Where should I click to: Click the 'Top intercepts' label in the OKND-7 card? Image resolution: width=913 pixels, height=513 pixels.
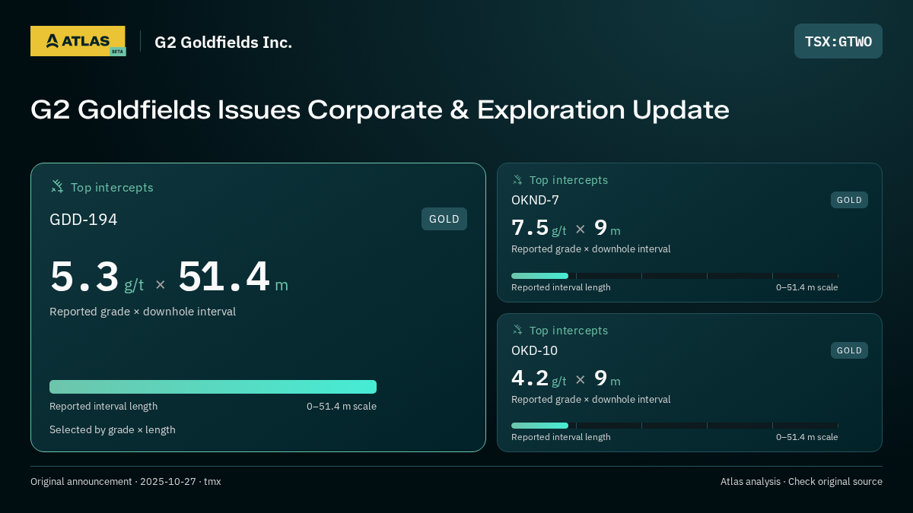tap(568, 180)
